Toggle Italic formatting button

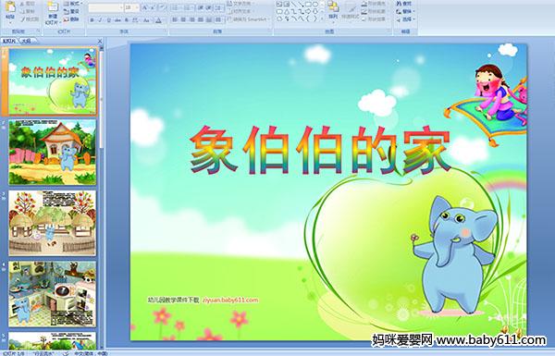point(100,20)
